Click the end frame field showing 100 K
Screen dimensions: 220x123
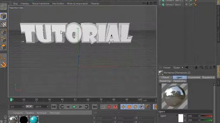[x=42, y=107]
